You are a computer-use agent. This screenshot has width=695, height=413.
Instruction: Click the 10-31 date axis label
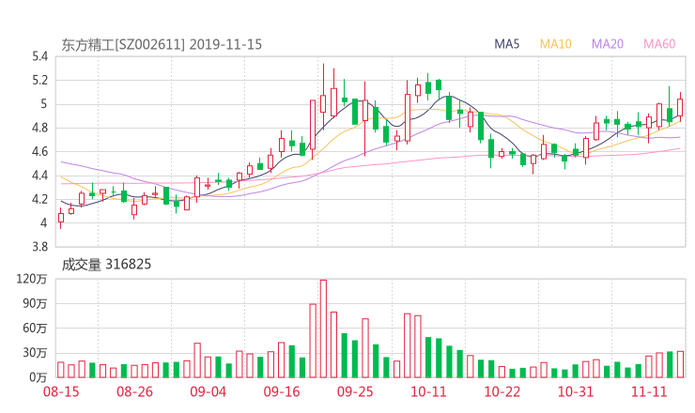(x=576, y=391)
